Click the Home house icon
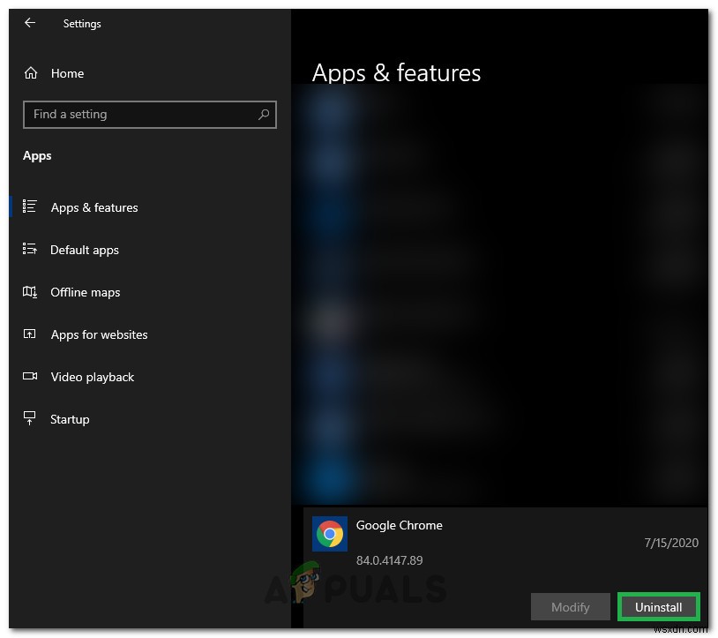Viewport: 718px width, 638px height. [x=30, y=73]
